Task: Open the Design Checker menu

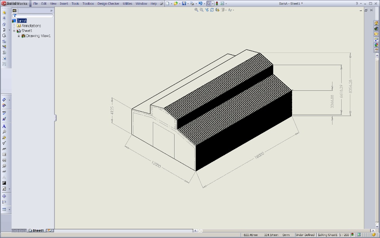Action: tap(108, 4)
